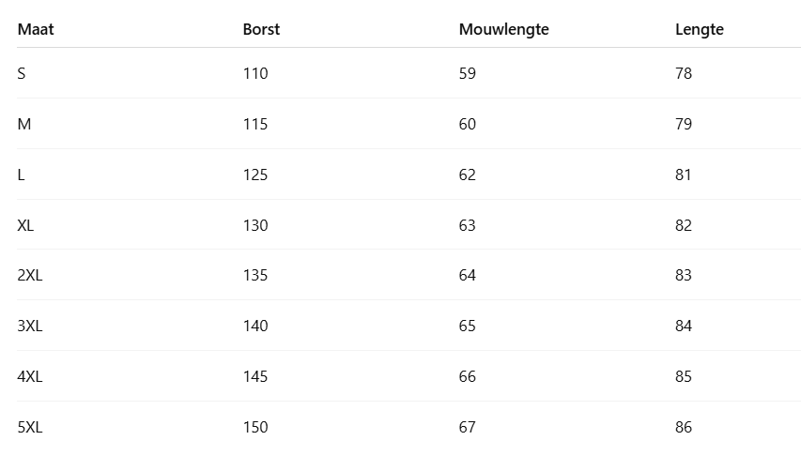
Task: Click the XL size label
Action: pos(25,225)
